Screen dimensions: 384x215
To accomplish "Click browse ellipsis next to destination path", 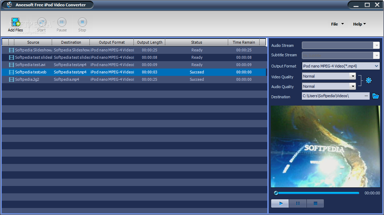I will point(366,96).
